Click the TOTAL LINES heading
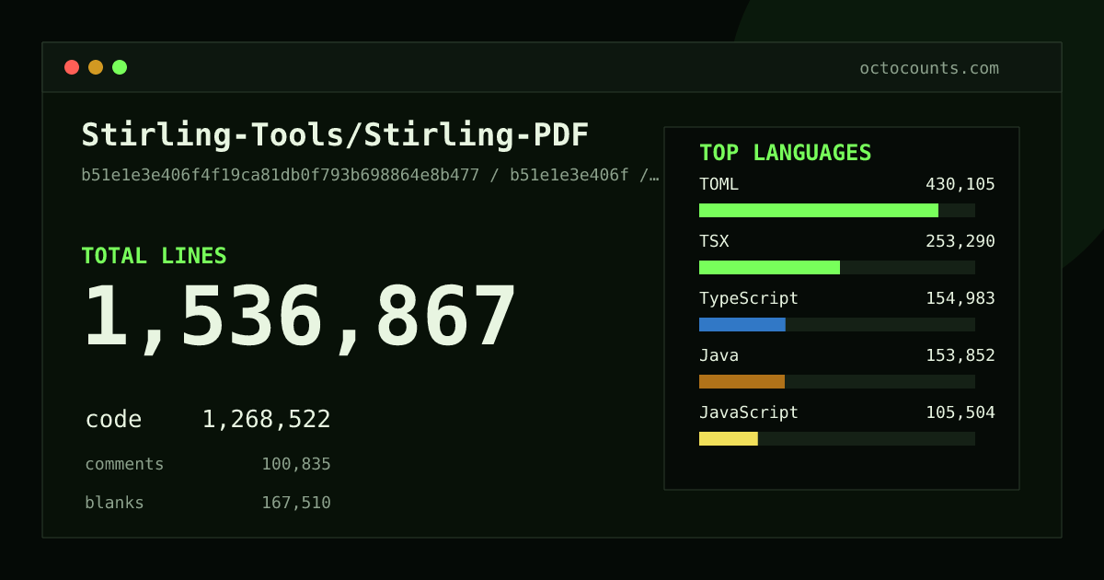The image size is (1104, 580). 154,256
